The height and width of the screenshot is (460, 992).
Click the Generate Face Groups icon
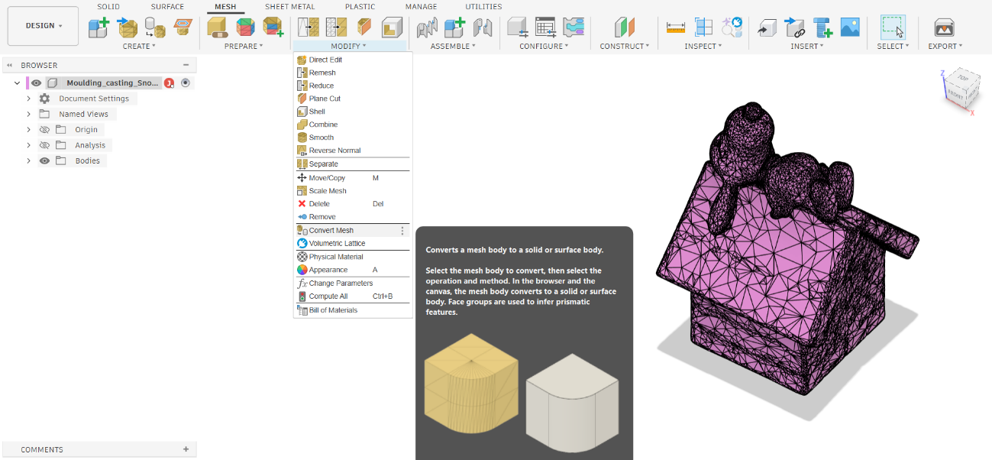coord(245,28)
